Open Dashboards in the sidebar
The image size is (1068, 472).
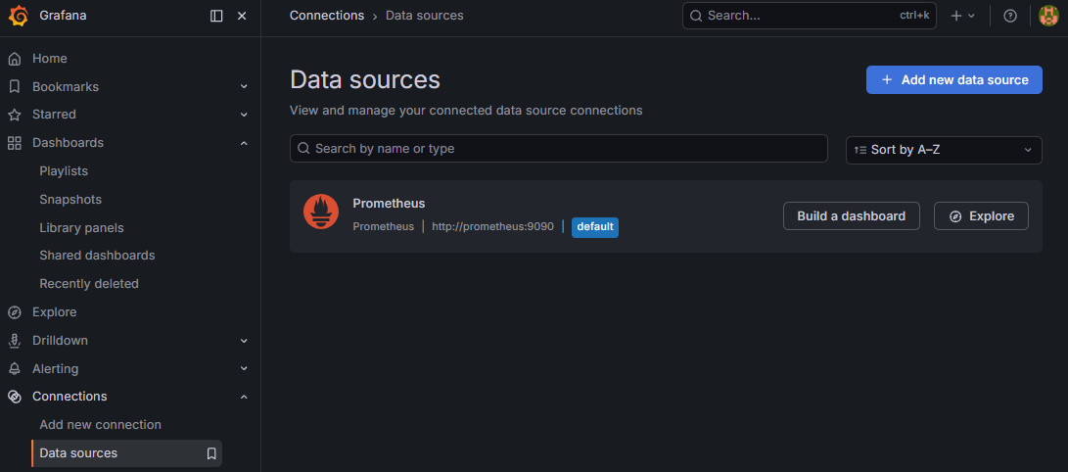pyautogui.click(x=68, y=143)
